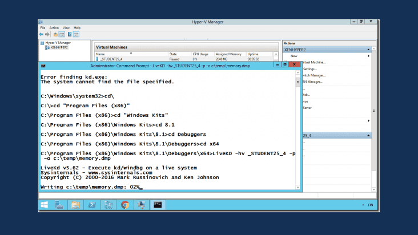The height and width of the screenshot is (235, 418).
Task: Select XENHYPER2 server in the tree
Action: pyautogui.click(x=59, y=47)
